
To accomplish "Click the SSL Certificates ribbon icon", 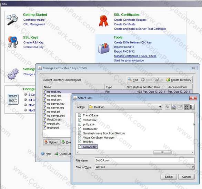I will click(103, 21).
